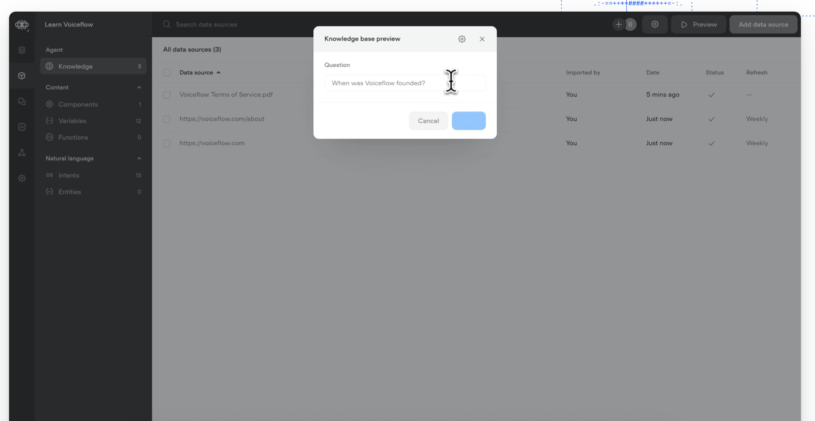Click the '5 mins ago' date cell
The image size is (815, 421).
click(x=663, y=94)
